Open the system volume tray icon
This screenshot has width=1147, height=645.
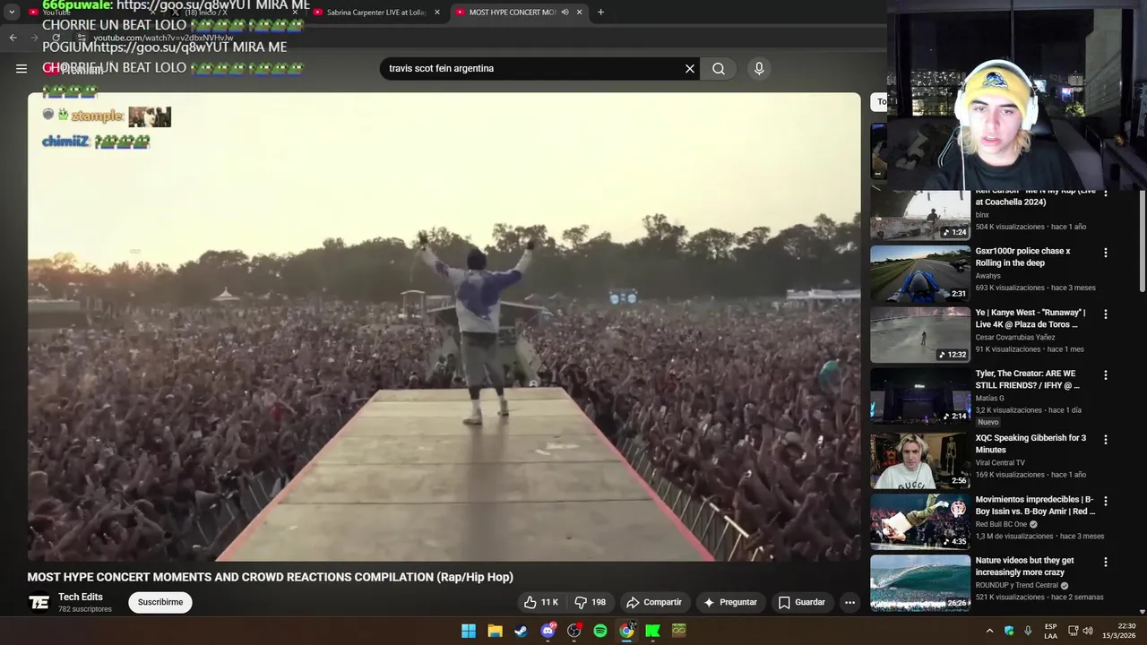click(x=1088, y=631)
